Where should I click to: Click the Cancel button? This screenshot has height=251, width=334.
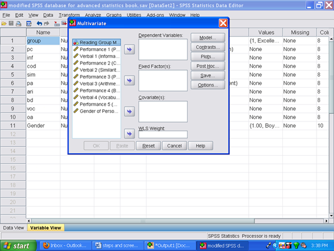tap(175, 146)
